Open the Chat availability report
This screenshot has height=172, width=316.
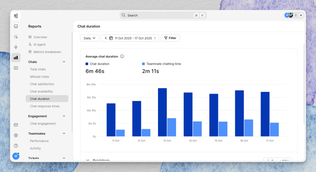click(x=41, y=91)
